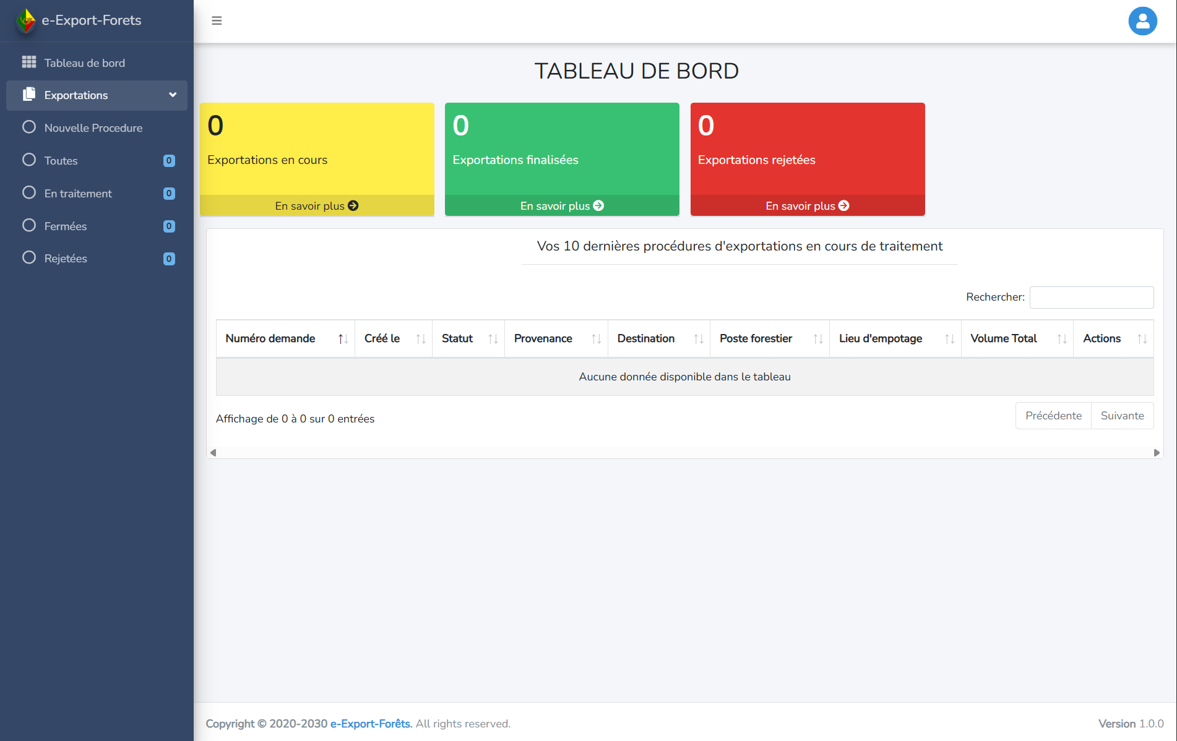
Task: Click the En traitement circle icon
Action: pyautogui.click(x=28, y=192)
